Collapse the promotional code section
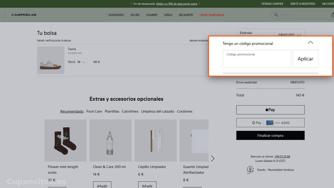The height and width of the screenshot is (188, 334). [x=311, y=43]
